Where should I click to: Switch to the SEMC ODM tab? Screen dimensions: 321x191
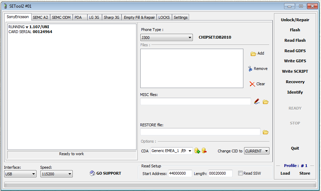61,17
